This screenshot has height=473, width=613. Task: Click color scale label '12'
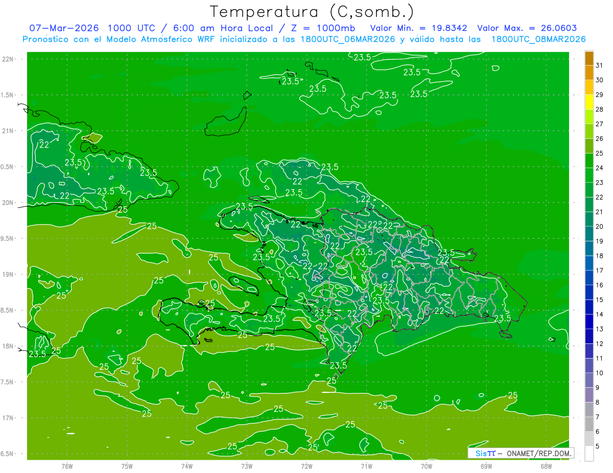point(600,343)
